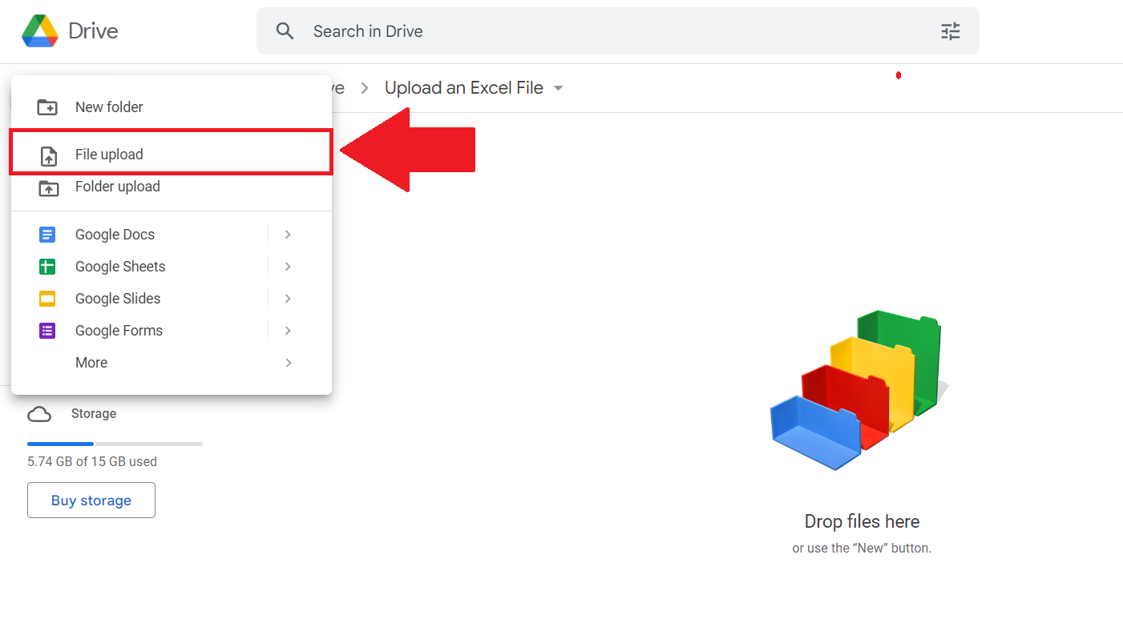Image resolution: width=1123 pixels, height=619 pixels.
Task: Click the File upload icon
Action: pos(48,155)
